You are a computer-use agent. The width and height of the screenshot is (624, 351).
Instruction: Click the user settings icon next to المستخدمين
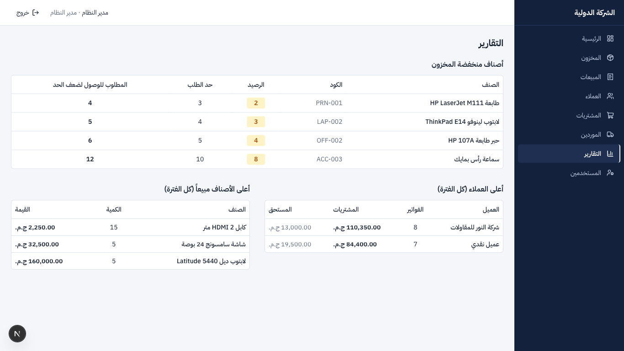(x=610, y=173)
